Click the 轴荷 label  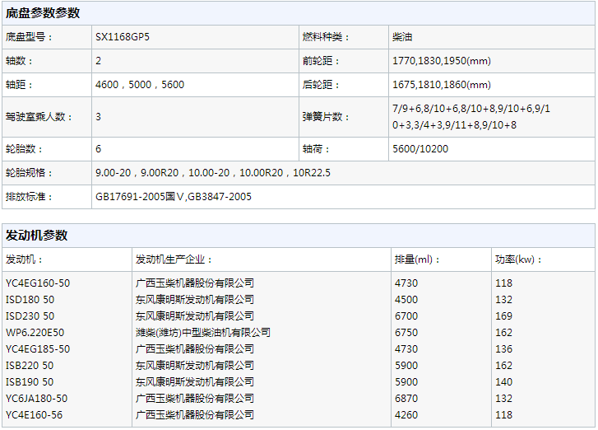316,148
